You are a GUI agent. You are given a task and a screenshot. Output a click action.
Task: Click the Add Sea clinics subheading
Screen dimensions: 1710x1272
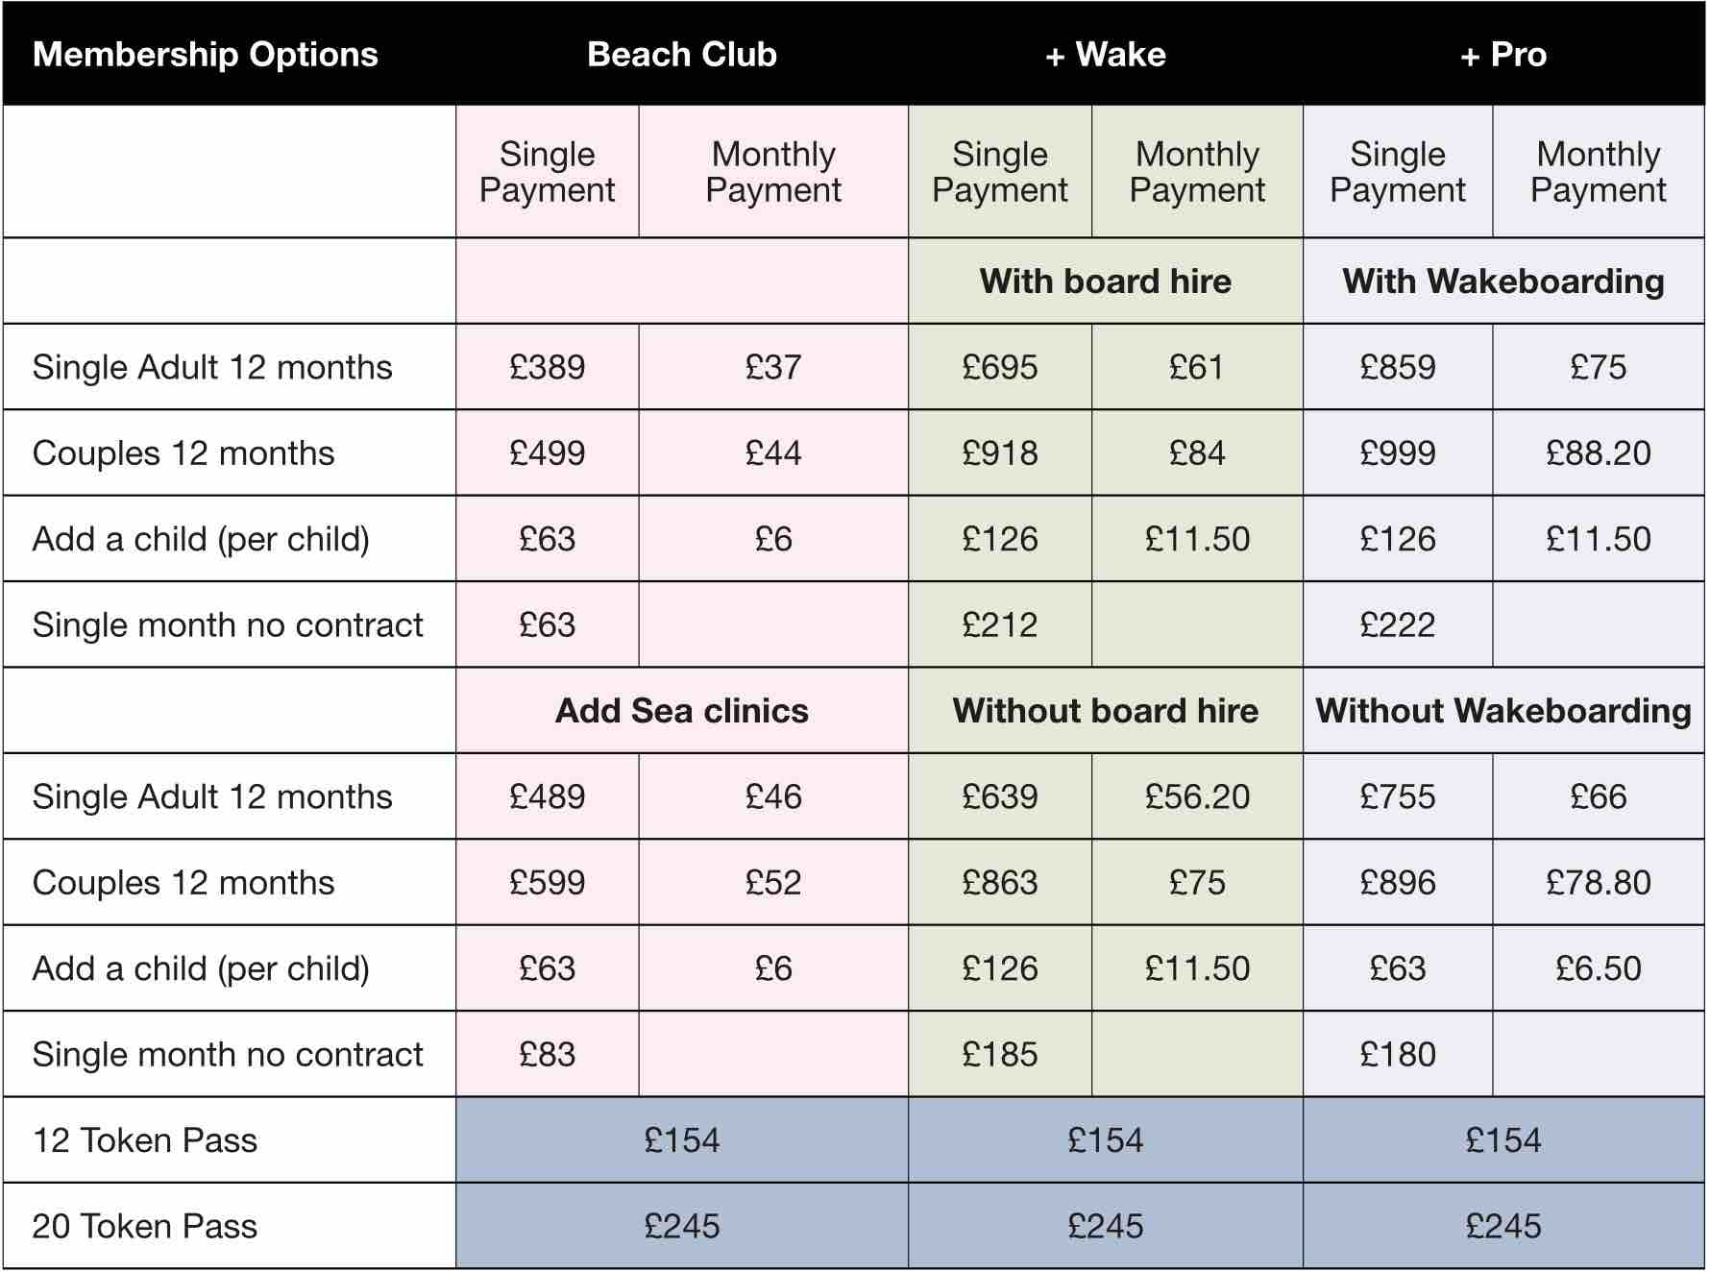(x=682, y=711)
